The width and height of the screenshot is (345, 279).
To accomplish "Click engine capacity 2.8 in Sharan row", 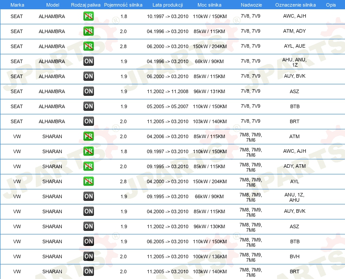I will [123, 181].
